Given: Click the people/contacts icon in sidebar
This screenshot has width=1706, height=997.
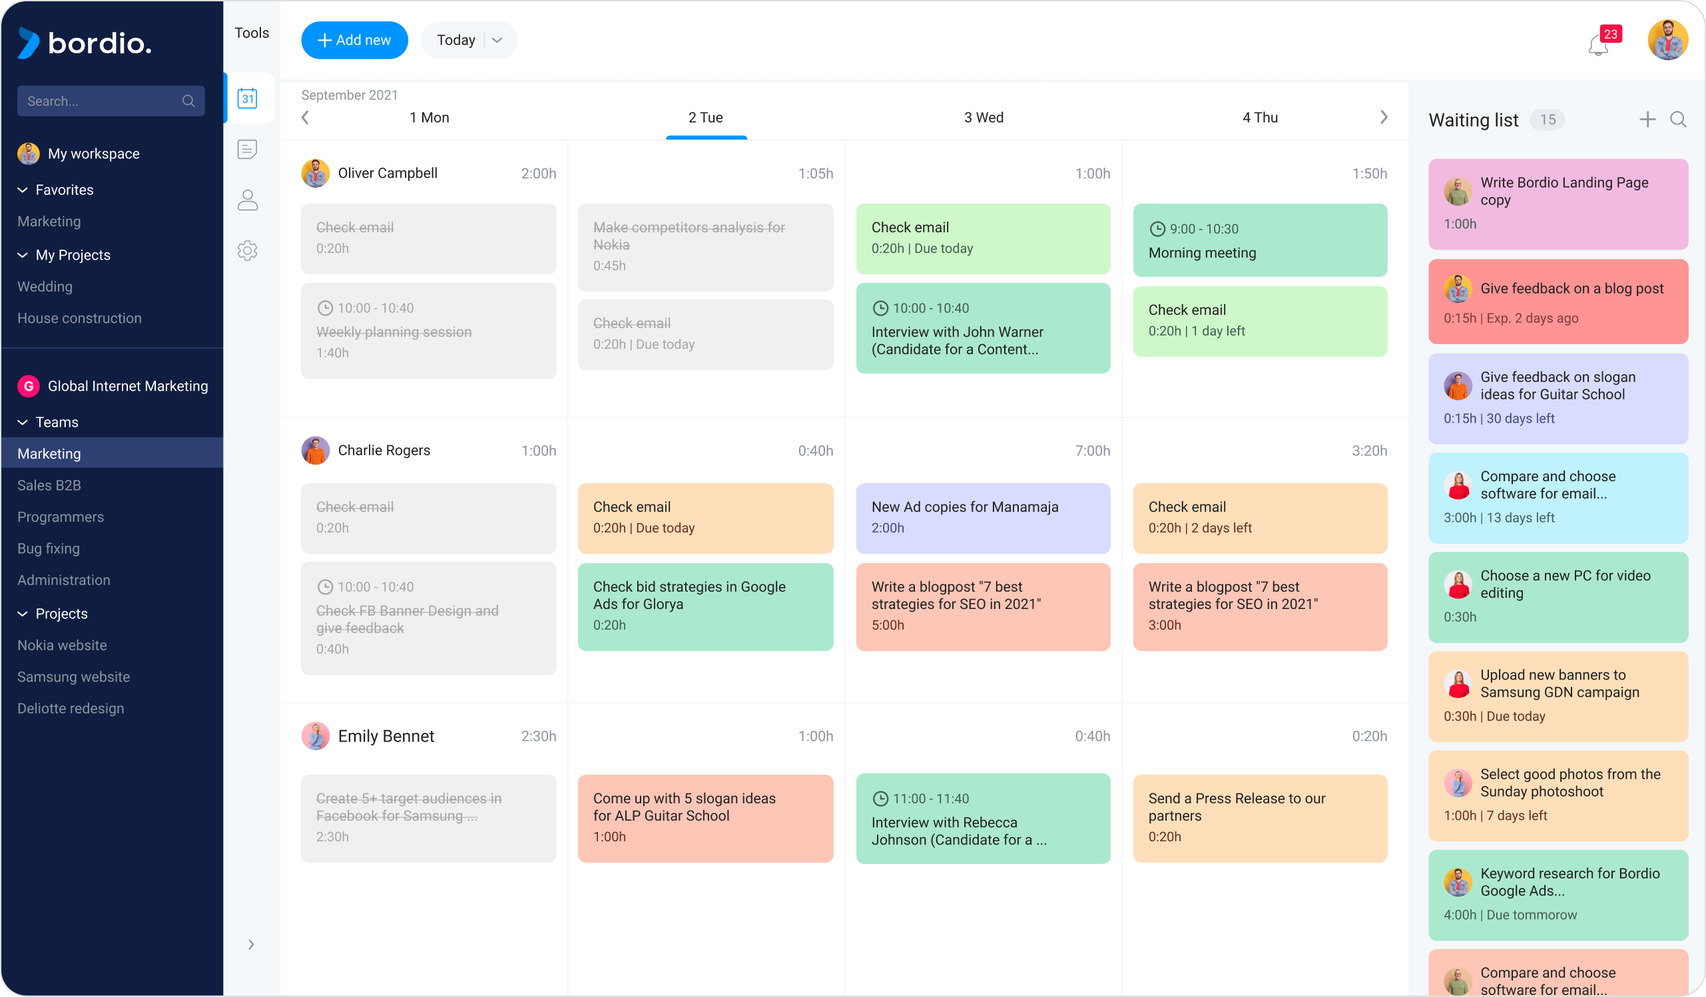Looking at the screenshot, I should tap(248, 200).
